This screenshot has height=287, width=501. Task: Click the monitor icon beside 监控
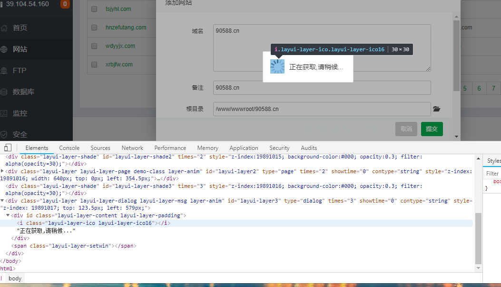click(4, 113)
